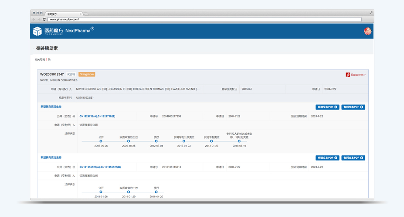
Task: Open a new browser tab
Action: point(86,14)
